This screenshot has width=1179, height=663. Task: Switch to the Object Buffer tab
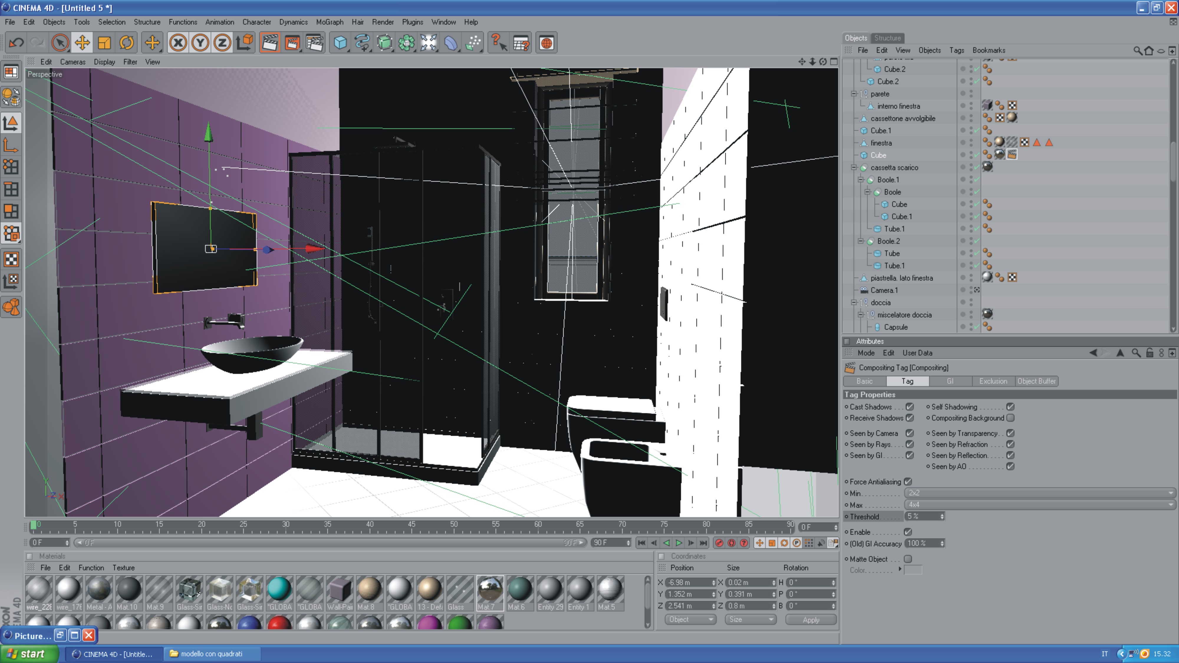tap(1036, 381)
